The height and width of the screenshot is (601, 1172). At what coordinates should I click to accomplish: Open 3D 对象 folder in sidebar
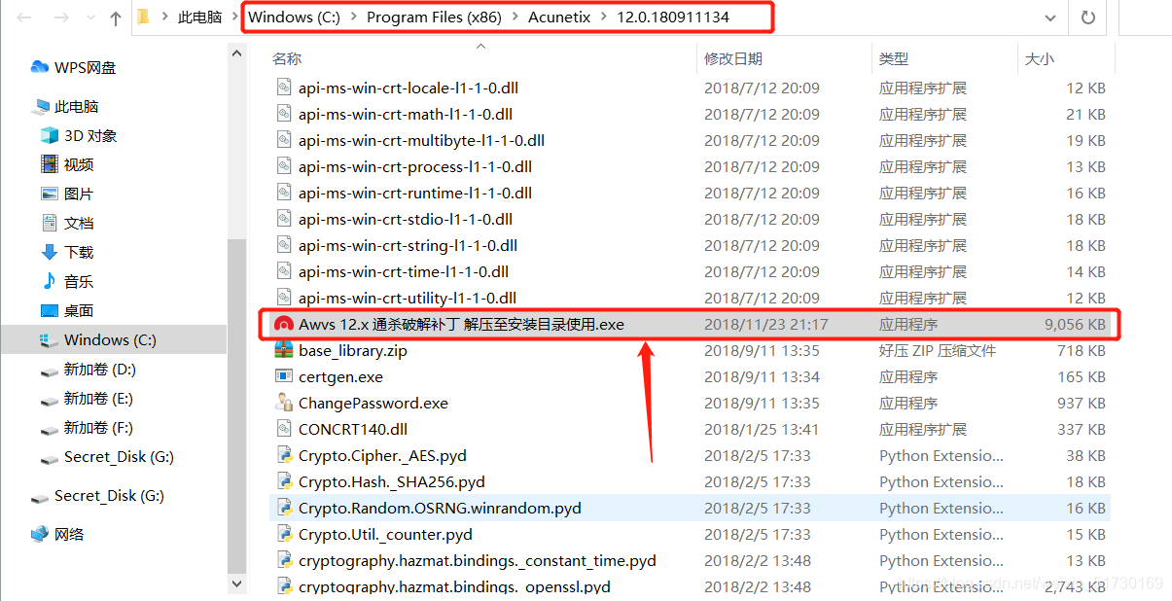(x=90, y=135)
